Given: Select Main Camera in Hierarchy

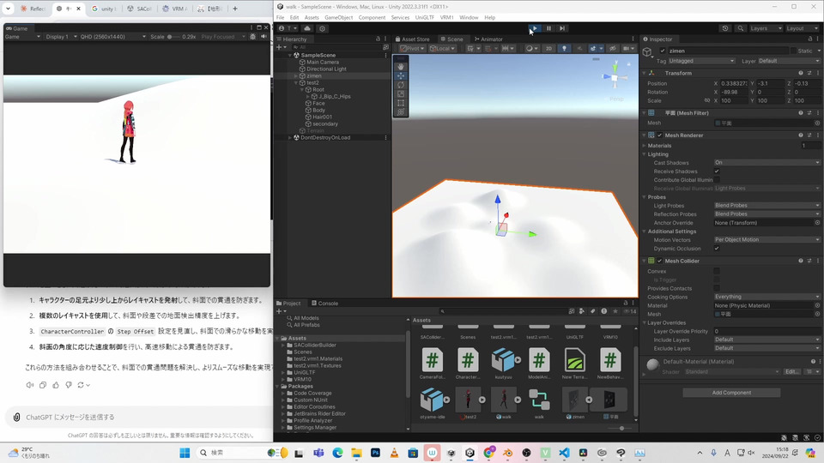Looking at the screenshot, I should (x=323, y=62).
